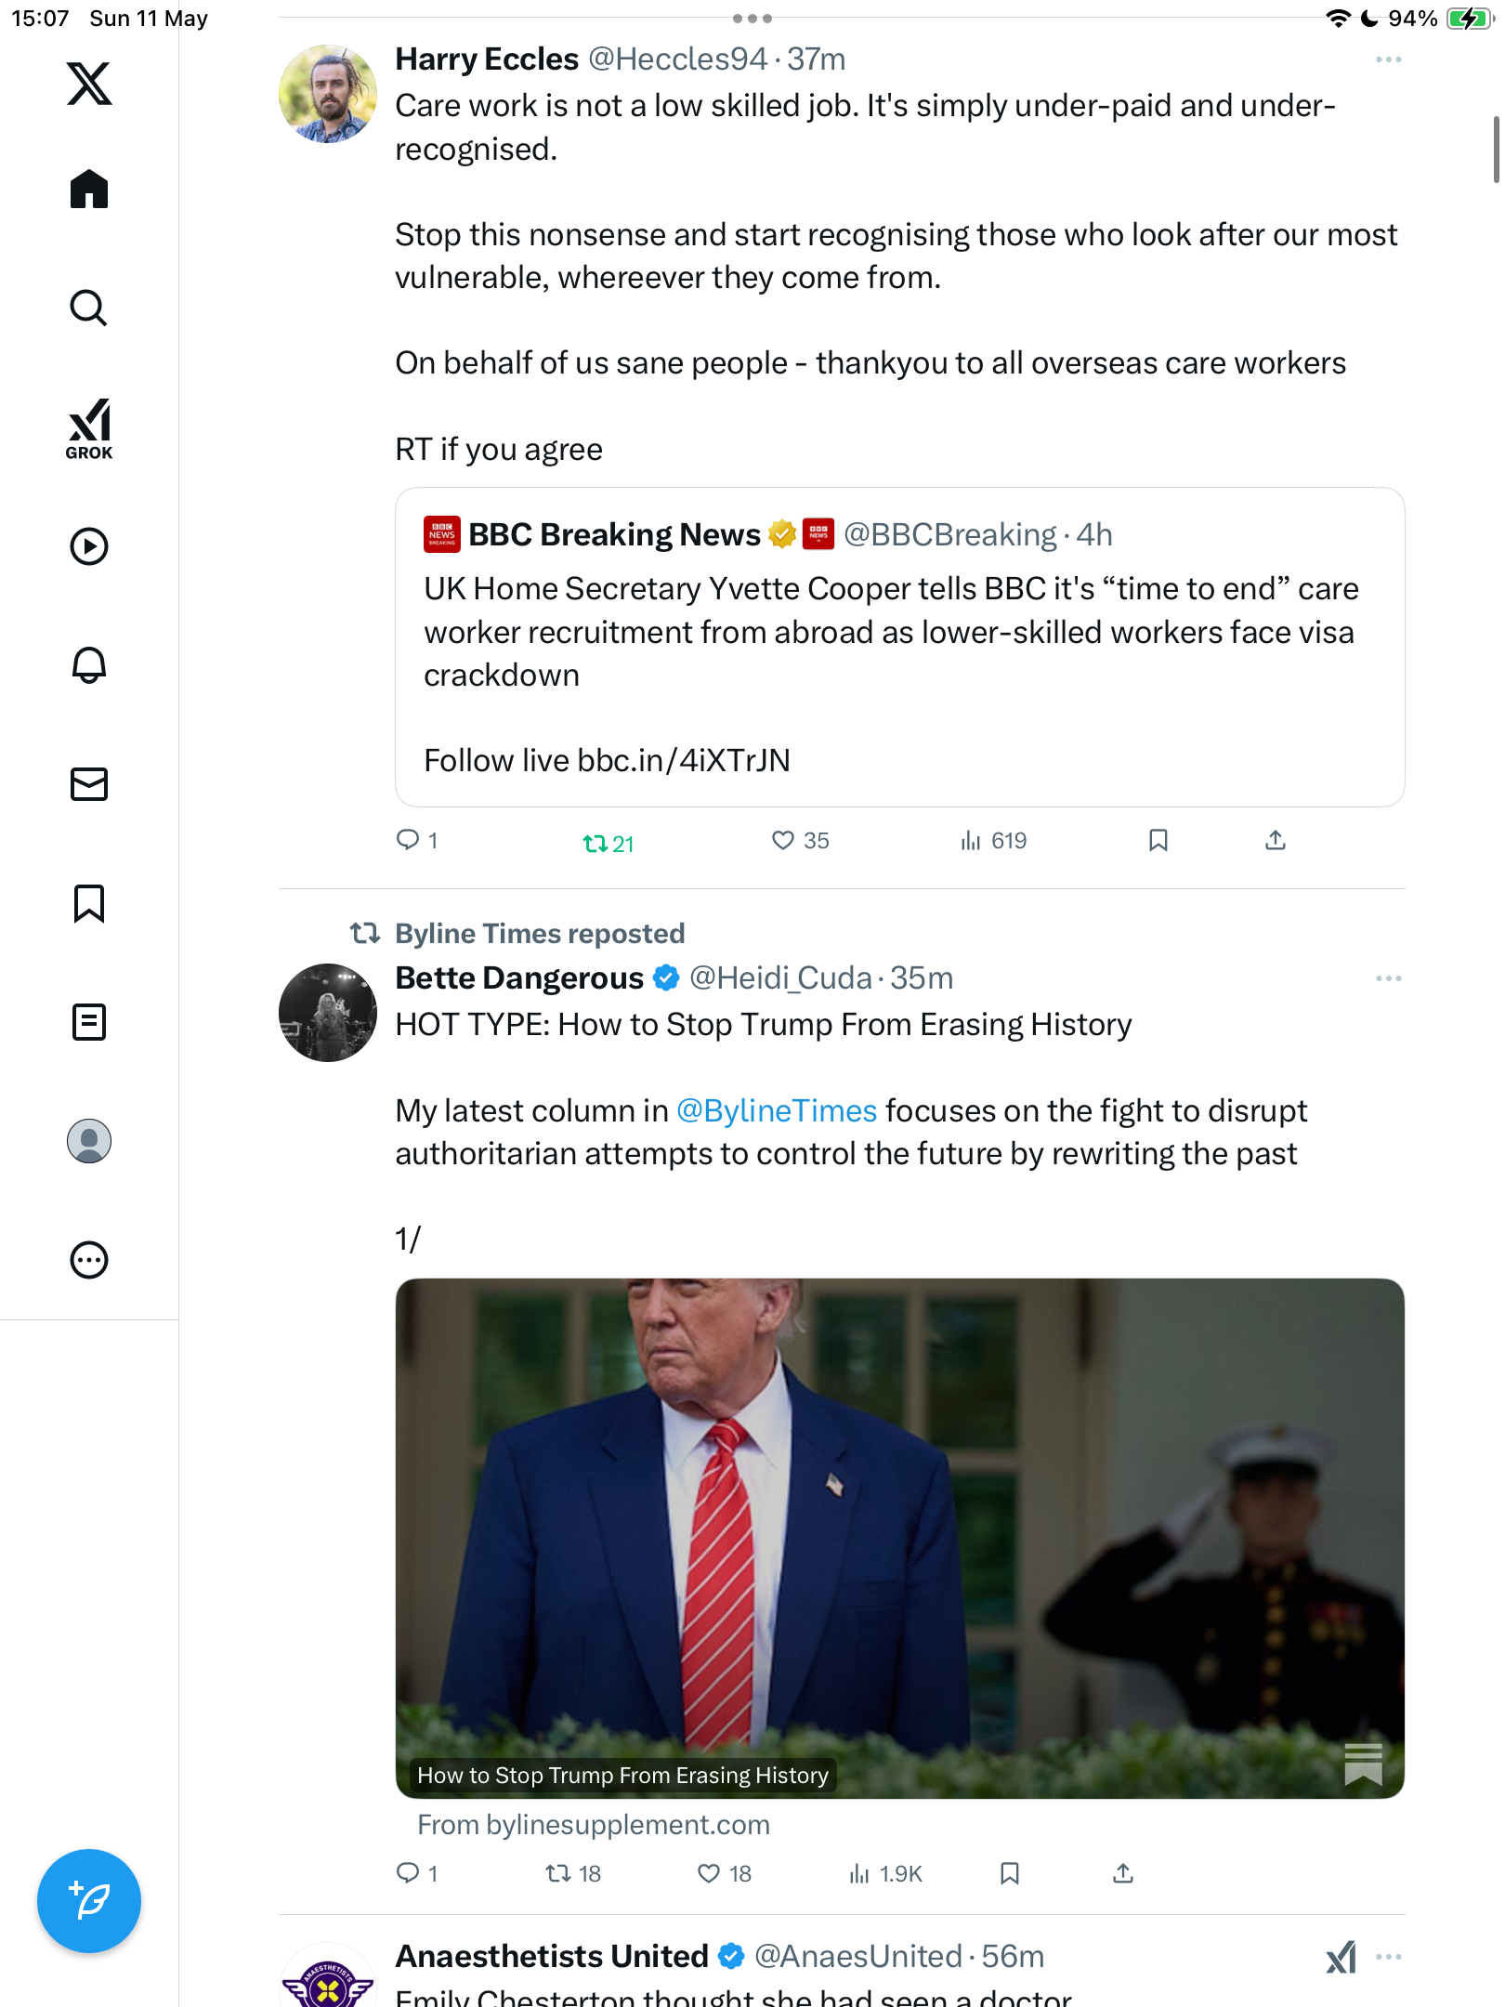Compose a new post with blue button
This screenshot has width=1505, height=2007.
pyautogui.click(x=89, y=1901)
